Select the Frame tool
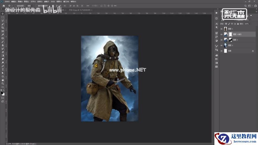This screenshot has width=258, height=145. 3,31
